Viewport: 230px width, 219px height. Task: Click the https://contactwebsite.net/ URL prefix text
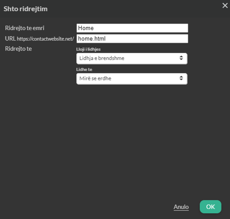[x=45, y=39]
